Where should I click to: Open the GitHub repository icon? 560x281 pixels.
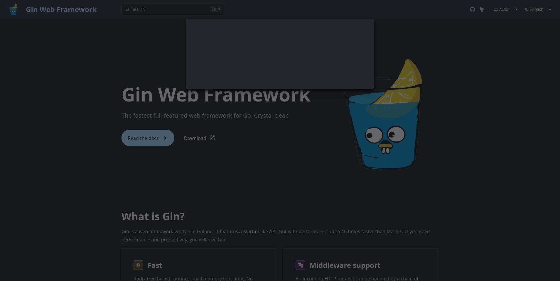pyautogui.click(x=472, y=9)
